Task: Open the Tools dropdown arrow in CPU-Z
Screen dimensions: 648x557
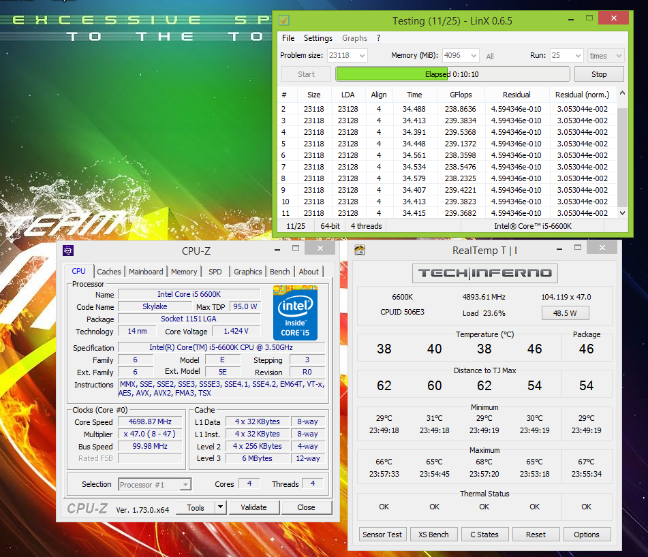Action: (221, 507)
